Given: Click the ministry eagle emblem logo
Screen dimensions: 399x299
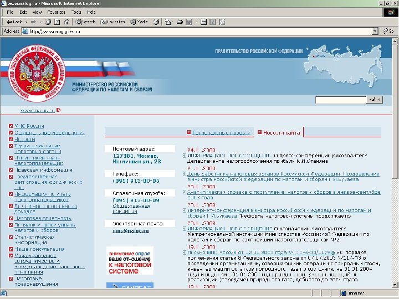Looking at the screenshot, I should [x=37, y=74].
